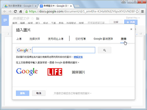Open a new browser tab
Viewport: 147px width, 110px height.
[x=77, y=6]
